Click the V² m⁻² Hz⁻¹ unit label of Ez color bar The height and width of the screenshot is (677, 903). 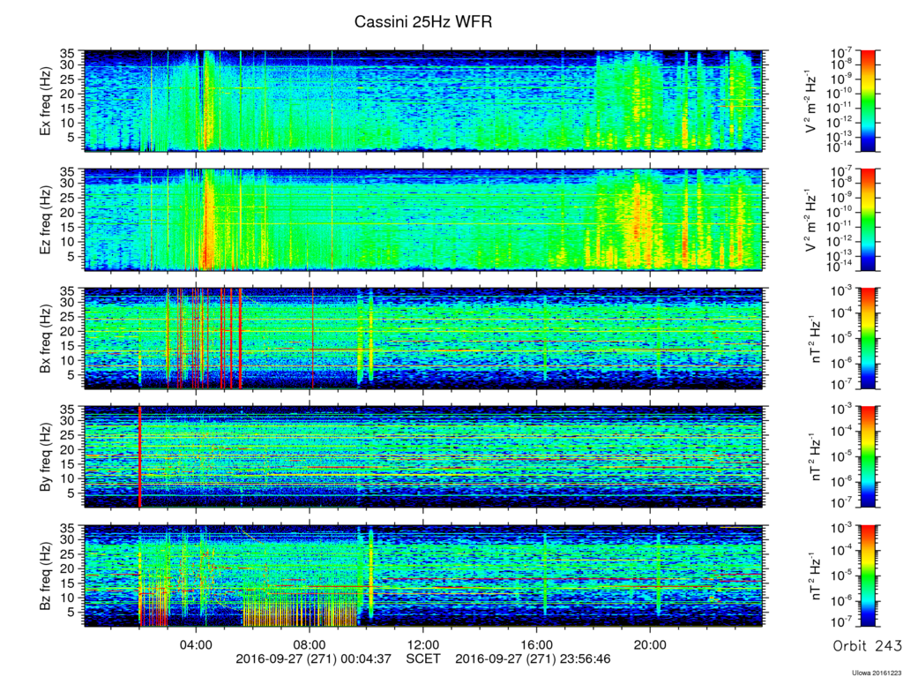click(x=811, y=220)
